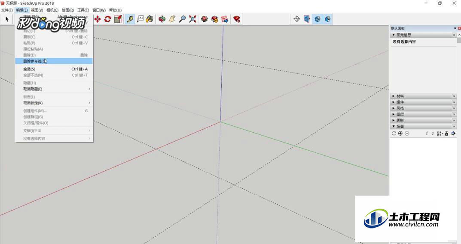461x244 pixels.
Task: Click the highlighted blue cube icon before the last one
Action: tap(317, 19)
